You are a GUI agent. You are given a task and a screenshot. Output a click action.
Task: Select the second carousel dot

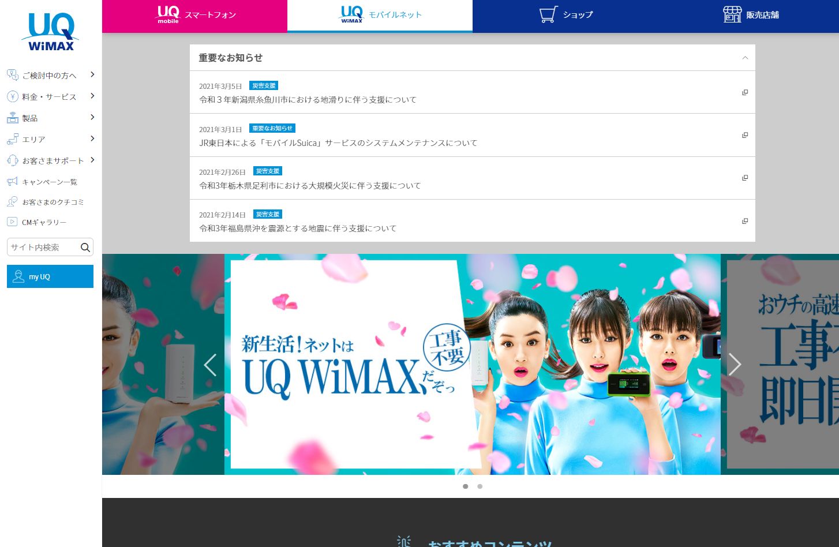pyautogui.click(x=480, y=486)
